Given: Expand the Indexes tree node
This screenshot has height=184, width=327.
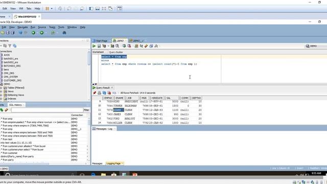Looking at the screenshot, I should [x=1, y=99].
